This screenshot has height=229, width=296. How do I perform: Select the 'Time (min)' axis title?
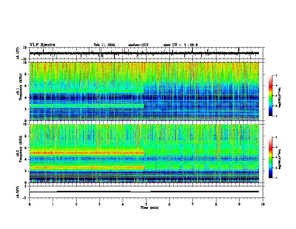pos(149,208)
